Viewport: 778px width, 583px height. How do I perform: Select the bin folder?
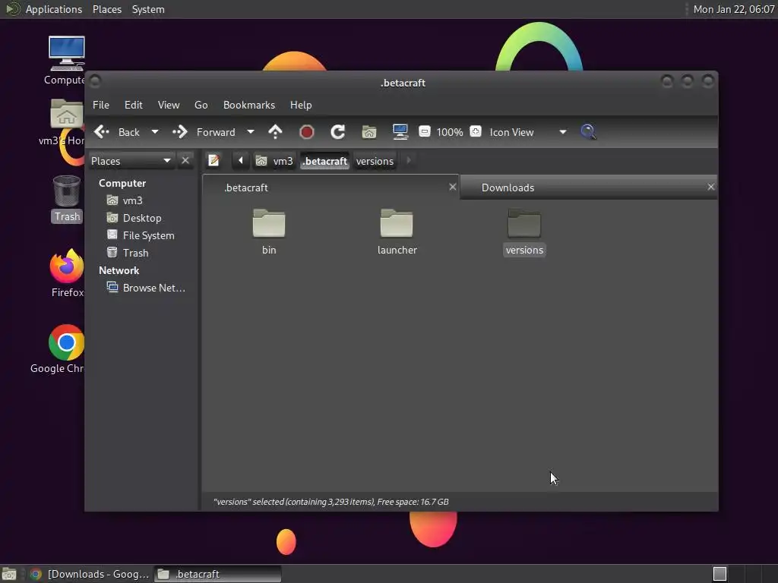(x=269, y=232)
